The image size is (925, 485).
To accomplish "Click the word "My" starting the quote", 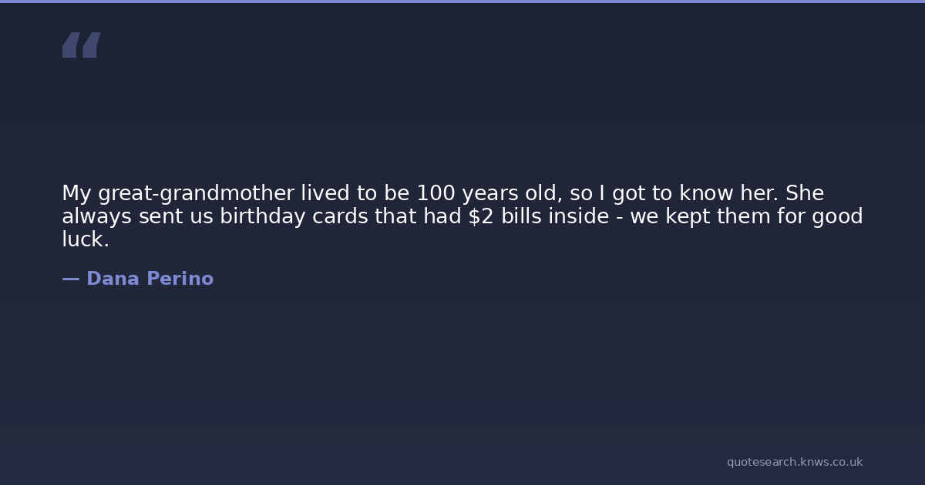I will tap(76, 193).
